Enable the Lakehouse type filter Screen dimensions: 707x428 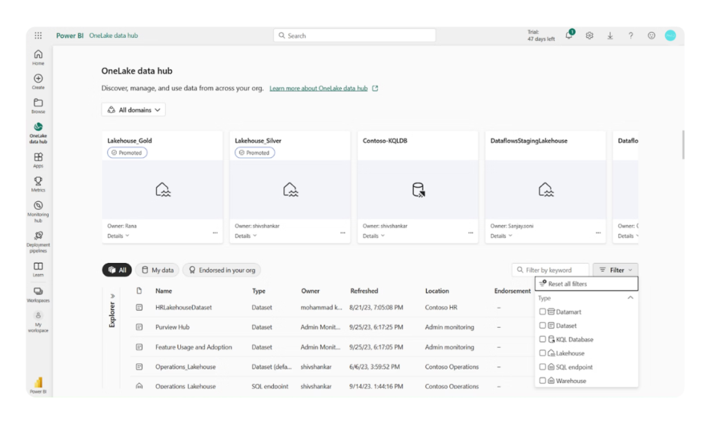(543, 353)
